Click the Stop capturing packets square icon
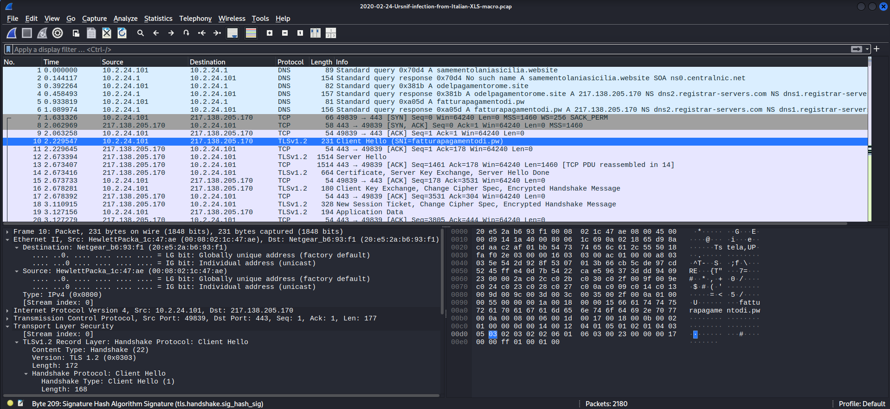This screenshot has width=890, height=409. point(27,33)
